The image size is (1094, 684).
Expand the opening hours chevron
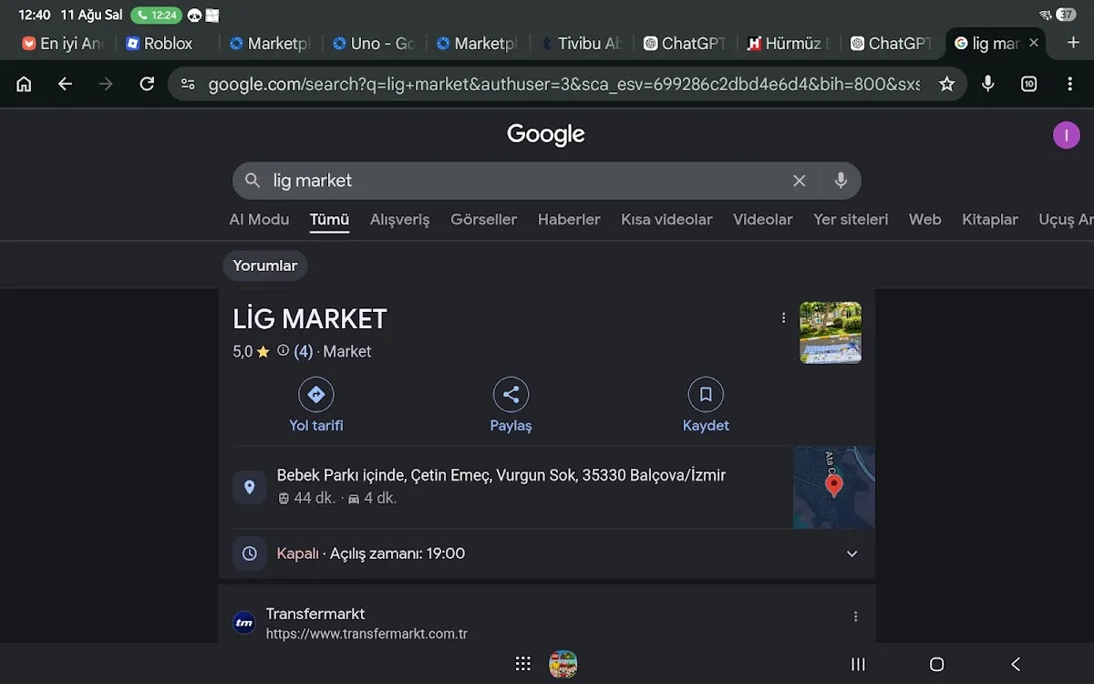click(851, 554)
